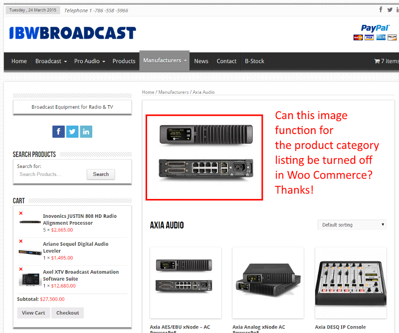Image resolution: width=399 pixels, height=333 pixels.
Task: Click the Axia Audio category banner image
Action: 204,158
